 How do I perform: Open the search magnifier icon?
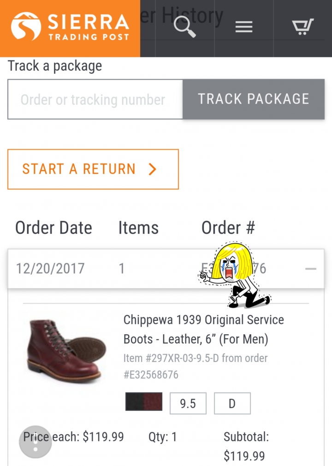coord(184,27)
